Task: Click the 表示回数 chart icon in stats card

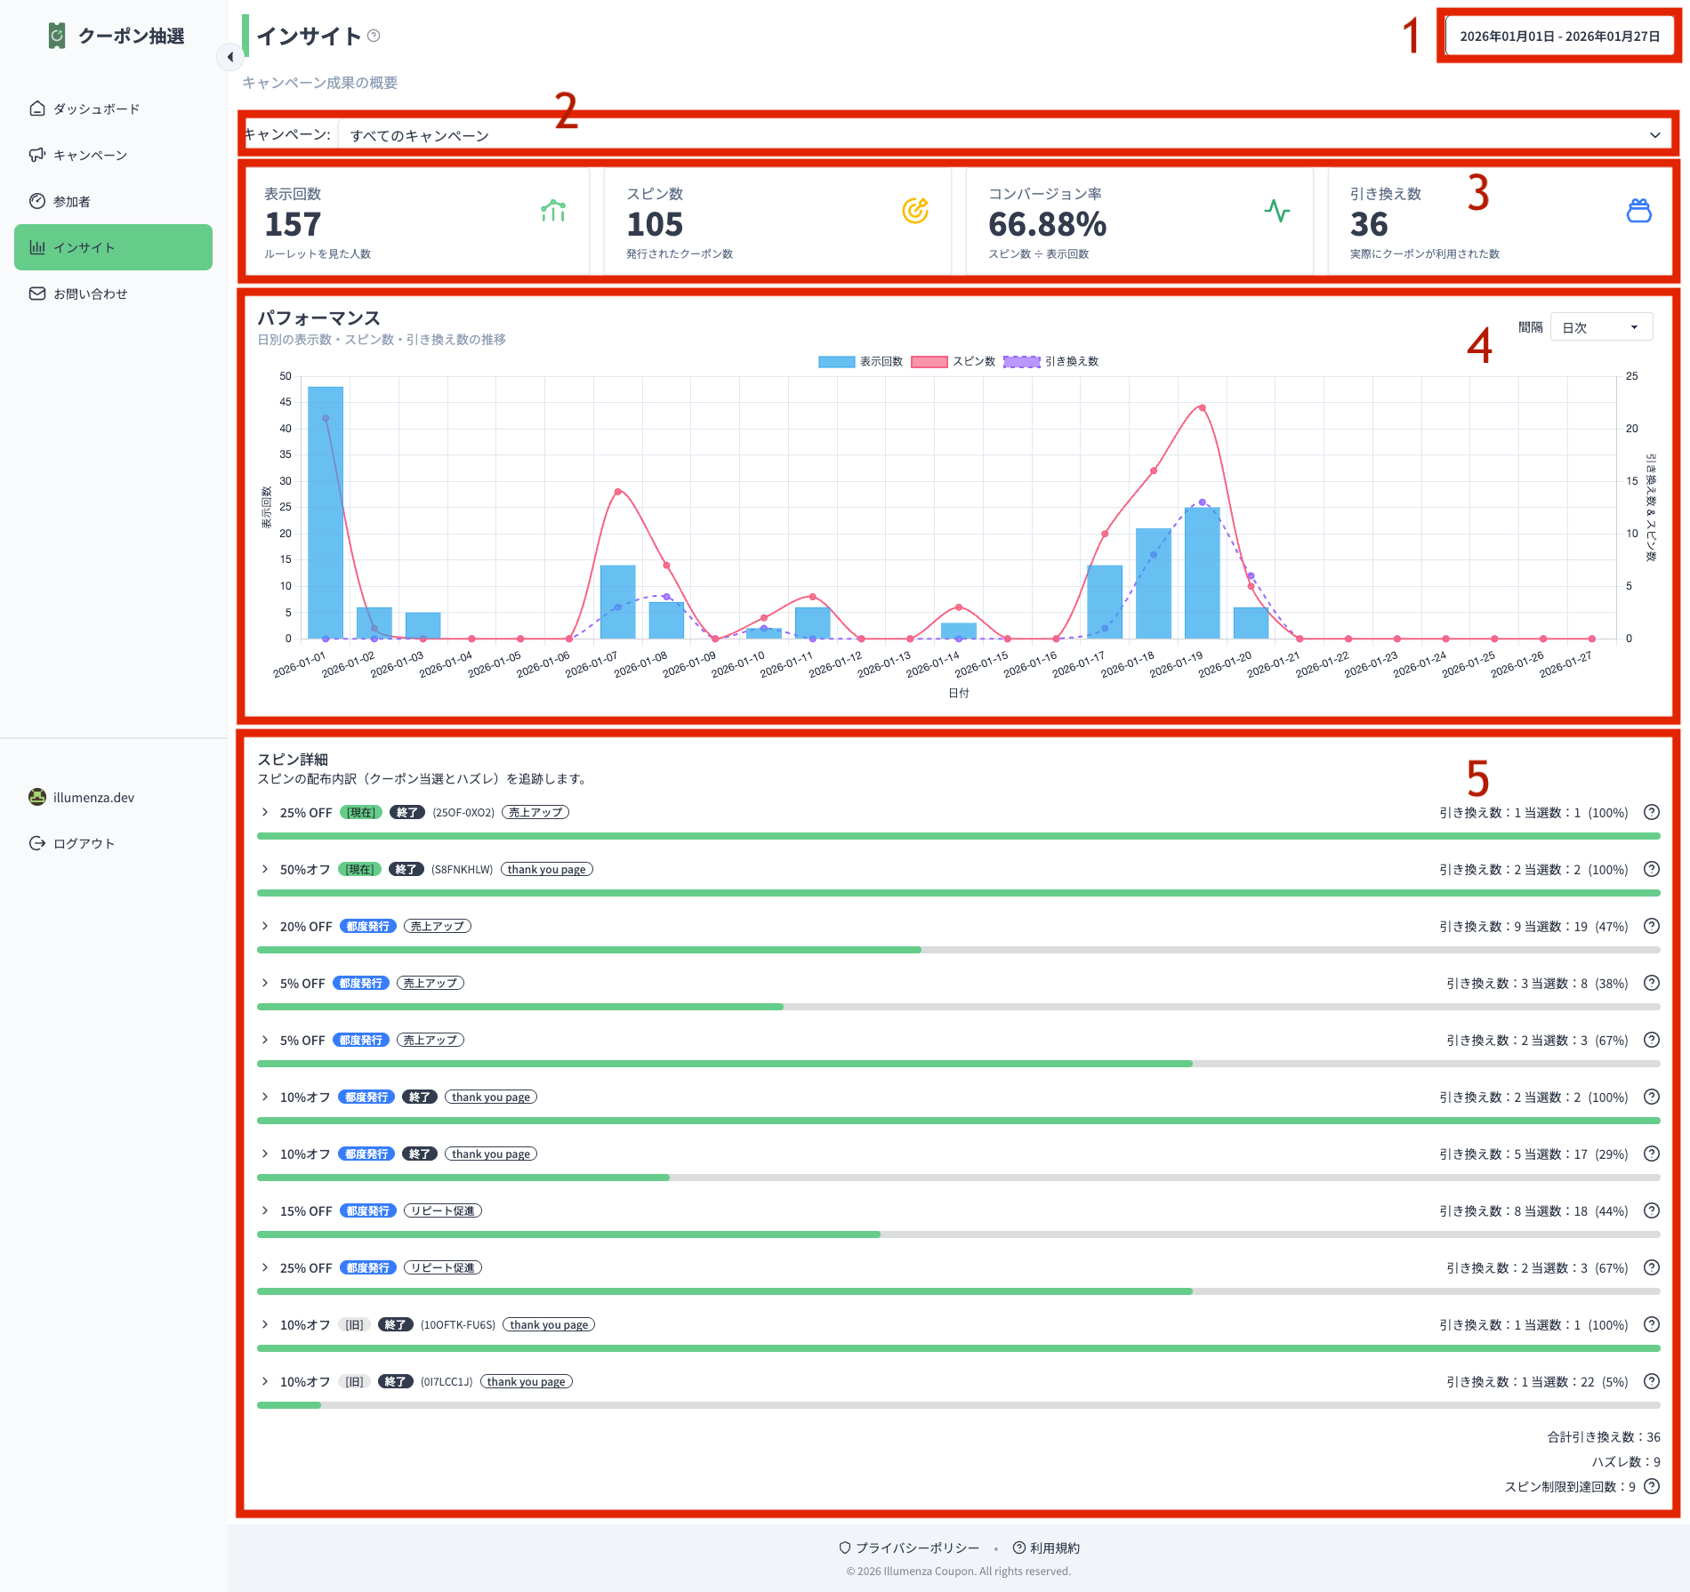Action: 553,211
